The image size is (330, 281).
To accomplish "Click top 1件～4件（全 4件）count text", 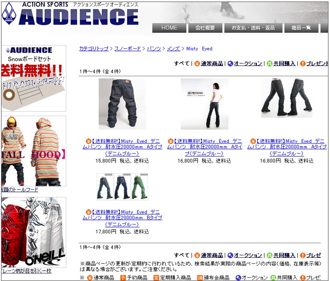I will pyautogui.click(x=100, y=72).
